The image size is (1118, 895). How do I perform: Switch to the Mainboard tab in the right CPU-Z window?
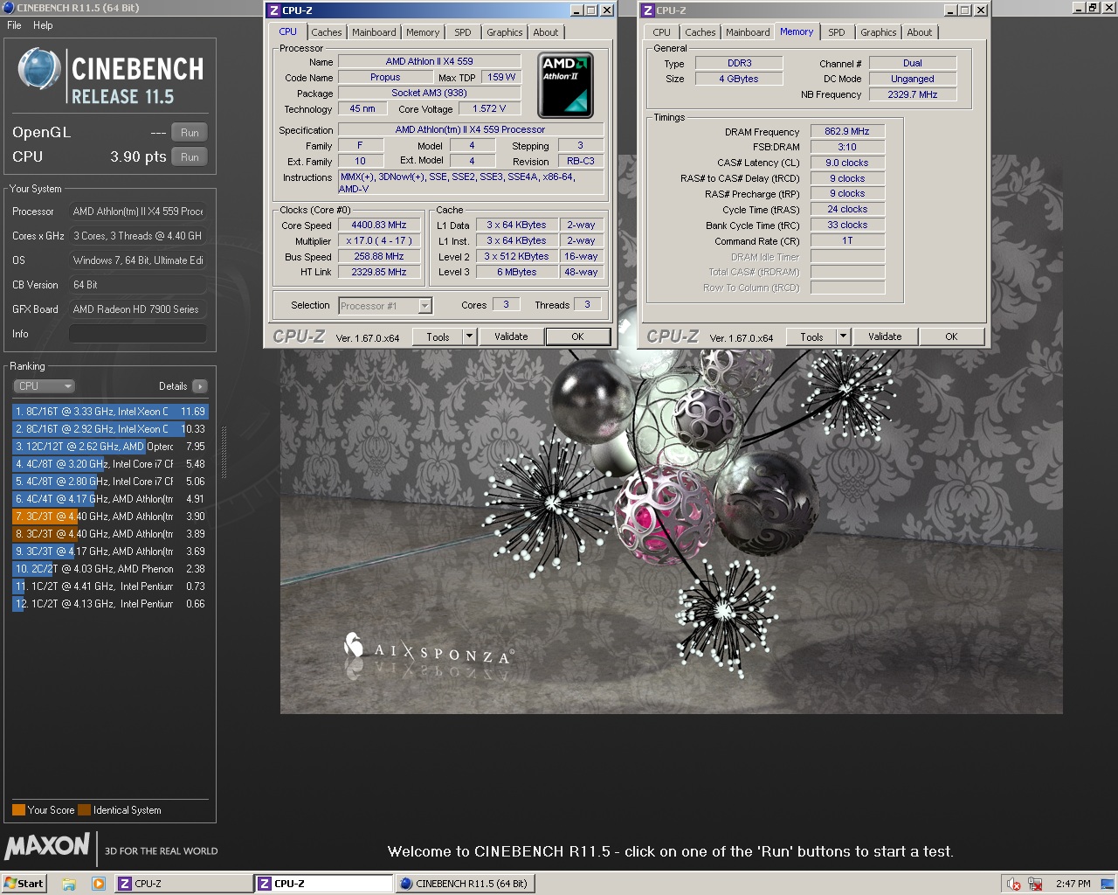click(x=748, y=32)
